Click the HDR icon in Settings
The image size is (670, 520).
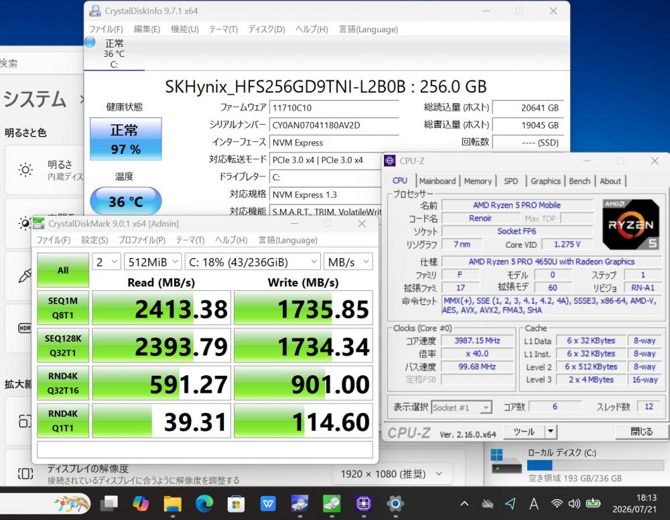point(25,328)
